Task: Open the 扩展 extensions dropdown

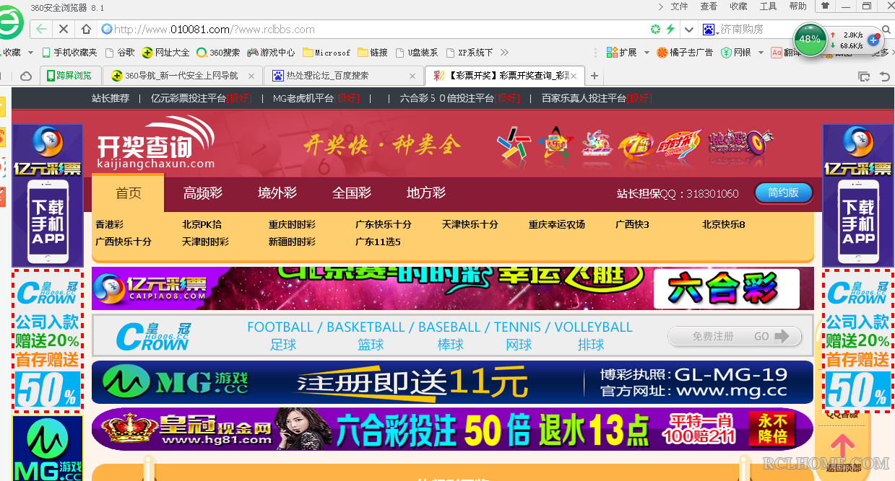Action: tap(627, 53)
